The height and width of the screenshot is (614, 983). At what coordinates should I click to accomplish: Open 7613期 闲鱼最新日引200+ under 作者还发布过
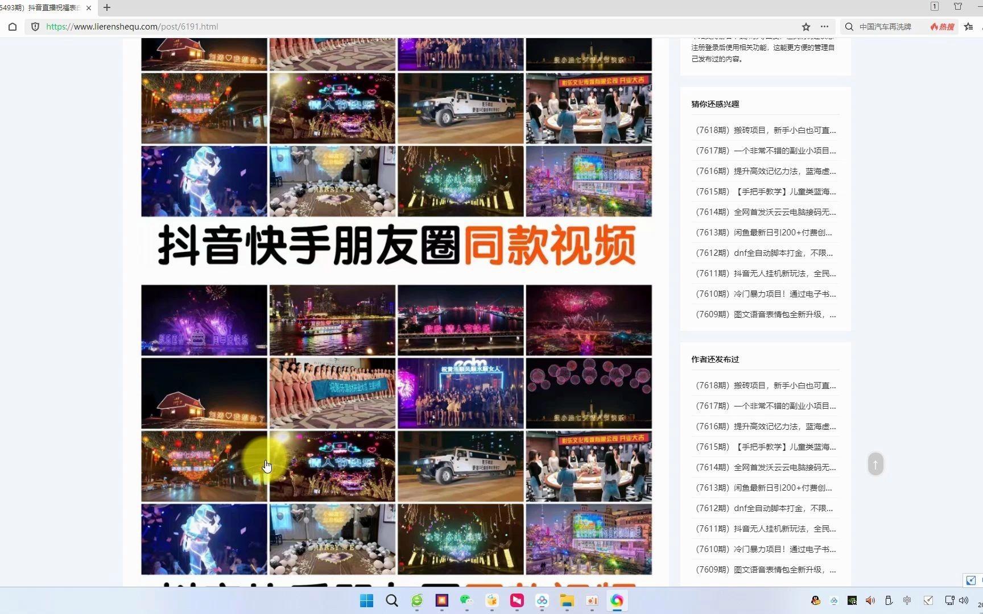764,488
